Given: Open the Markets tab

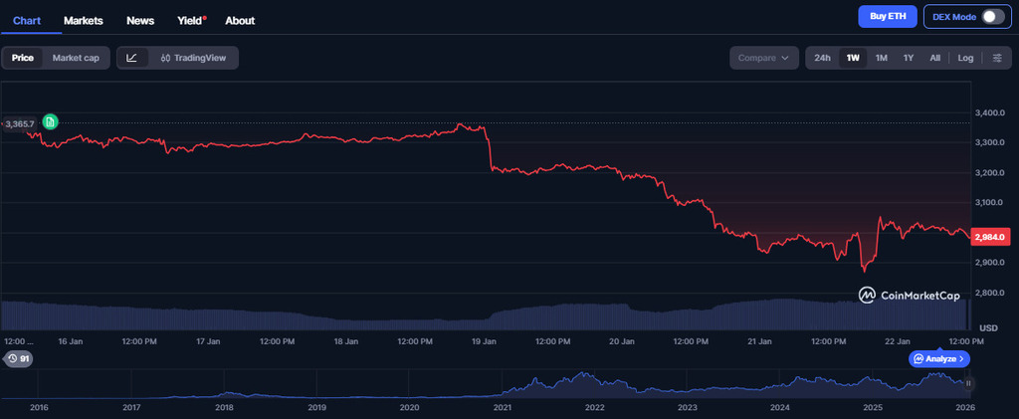Looking at the screenshot, I should (x=84, y=20).
